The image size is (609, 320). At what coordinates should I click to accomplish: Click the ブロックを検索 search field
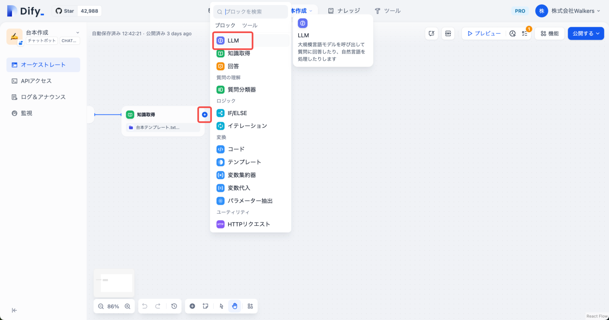tap(254, 12)
